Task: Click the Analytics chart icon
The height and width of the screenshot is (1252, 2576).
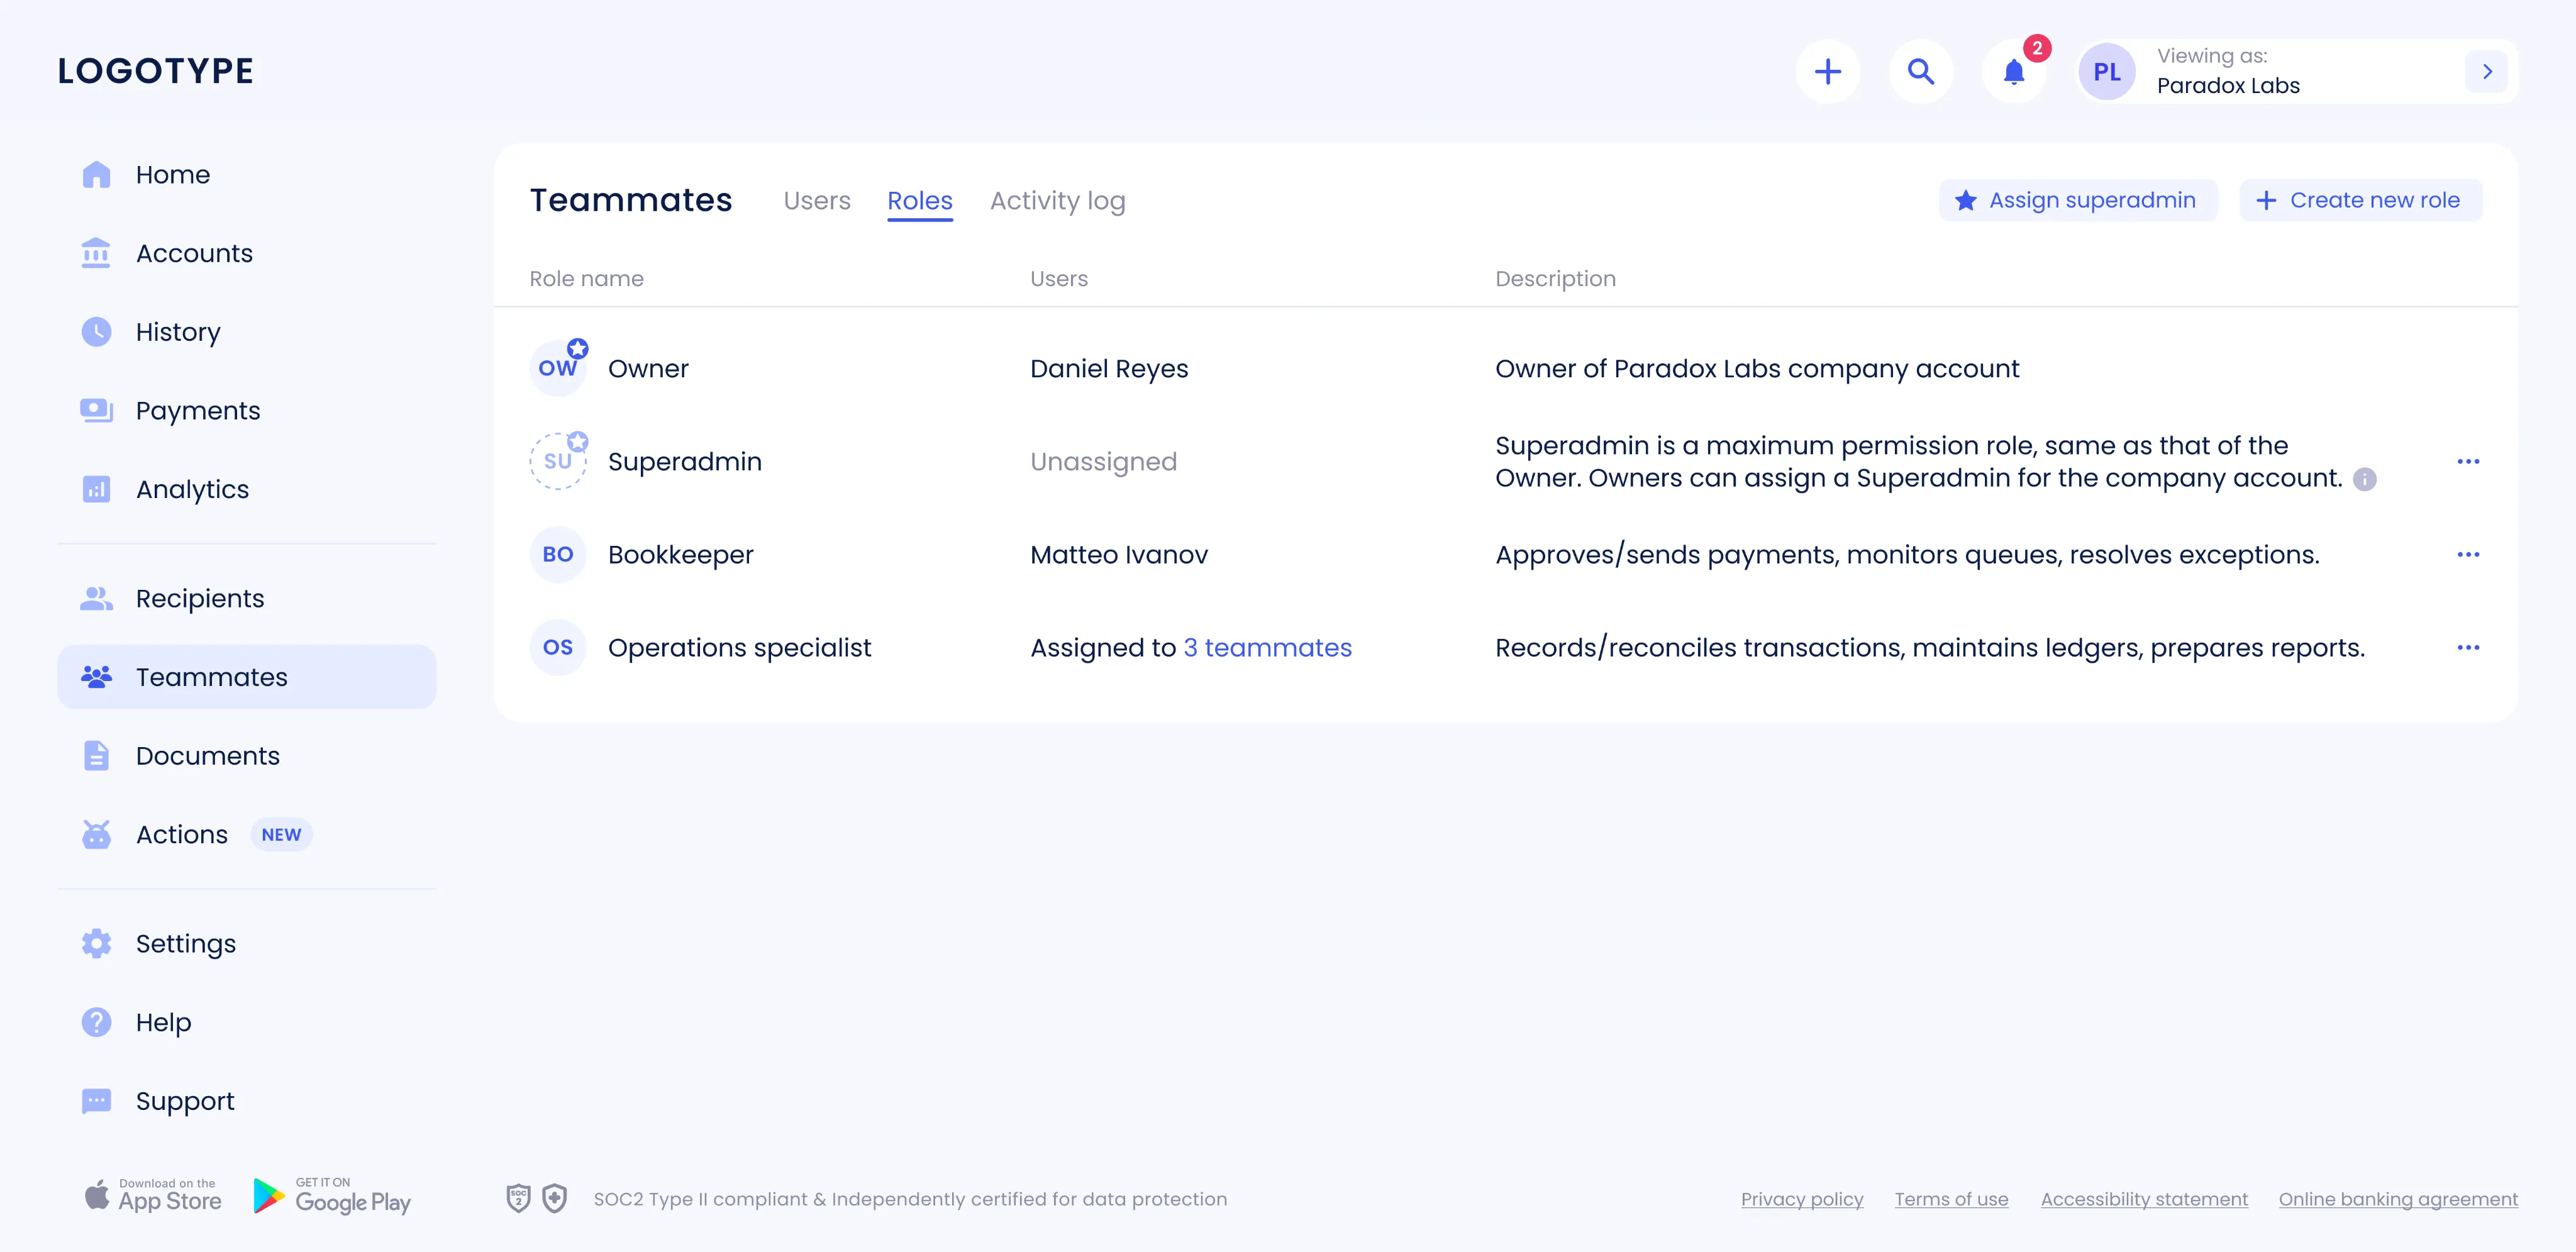Action: click(x=96, y=489)
